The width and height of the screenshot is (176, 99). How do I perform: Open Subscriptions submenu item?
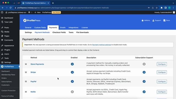(7, 82)
